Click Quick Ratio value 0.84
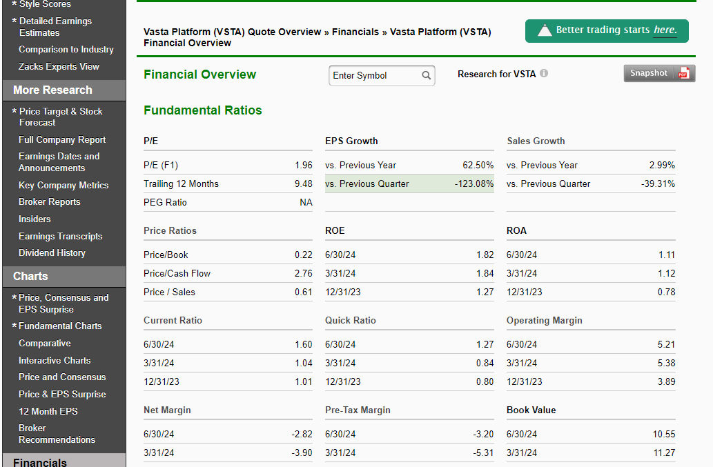The width and height of the screenshot is (713, 467). click(x=485, y=364)
